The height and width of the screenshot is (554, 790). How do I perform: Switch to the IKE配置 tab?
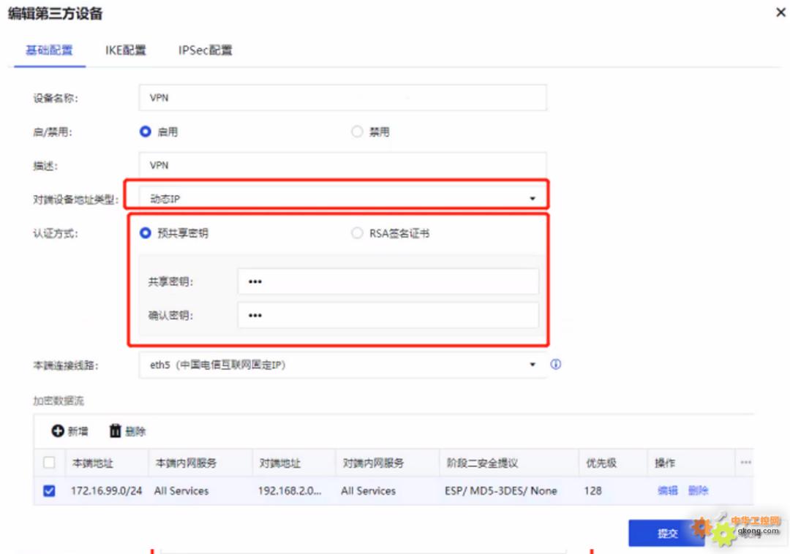pyautogui.click(x=126, y=50)
